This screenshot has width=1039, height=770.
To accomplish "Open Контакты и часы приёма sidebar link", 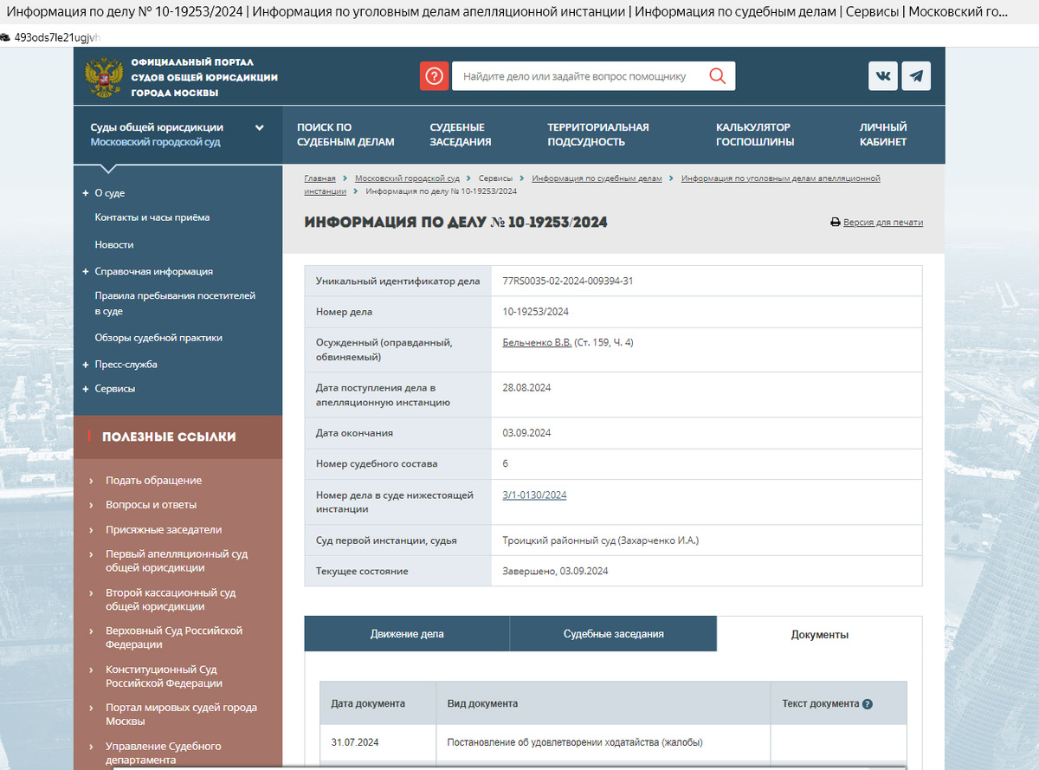I will [152, 217].
